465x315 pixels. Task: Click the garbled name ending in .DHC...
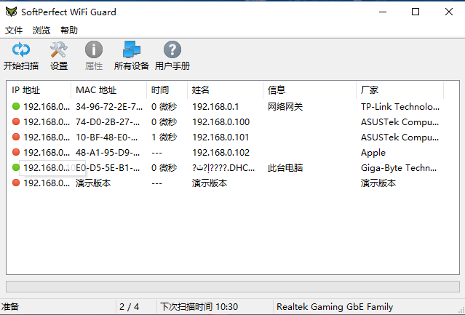pos(223,168)
